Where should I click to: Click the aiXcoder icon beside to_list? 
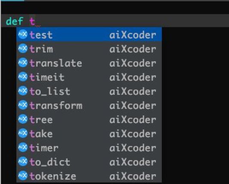pos(23,91)
